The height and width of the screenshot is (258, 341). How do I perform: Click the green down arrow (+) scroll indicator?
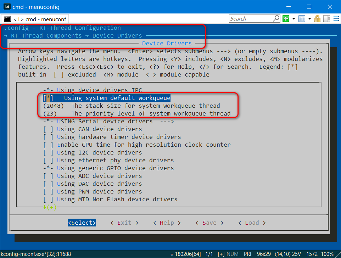pos(50,207)
